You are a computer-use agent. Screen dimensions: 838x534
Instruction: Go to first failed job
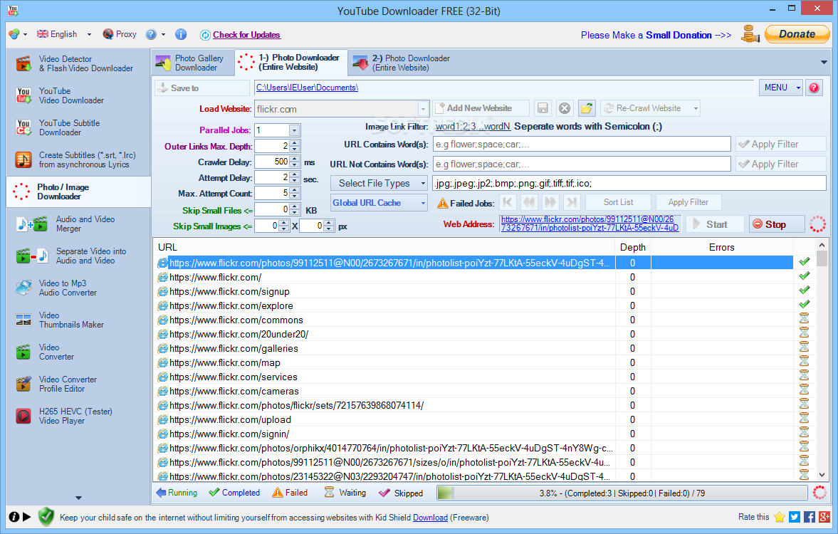pyautogui.click(x=508, y=203)
